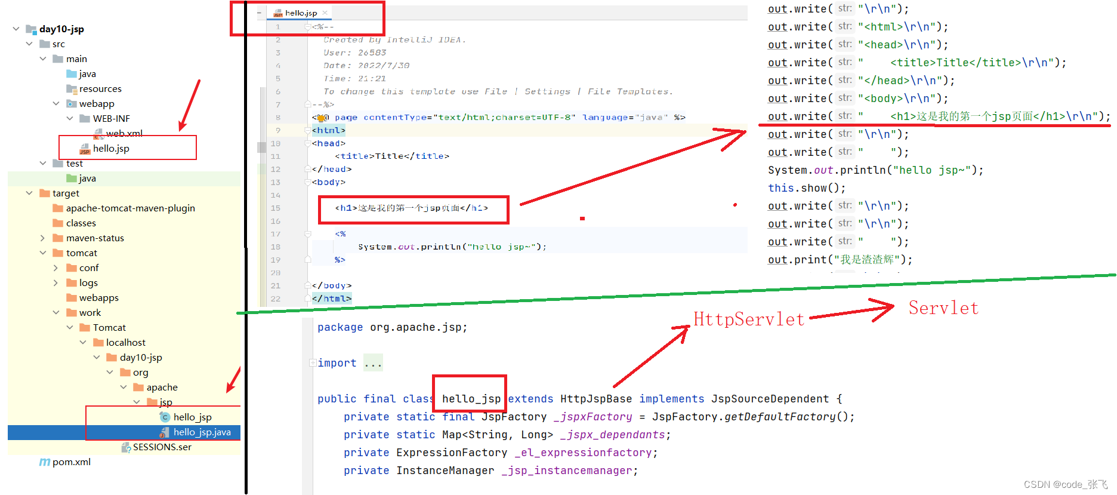Select the jsp folder under apache
Viewport: 1117px width, 495px height.
click(x=166, y=402)
